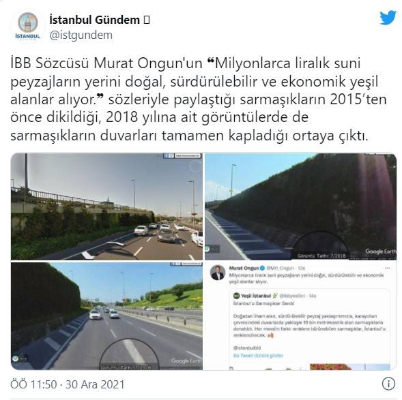
Task: Open the traffic street view photo
Action: coord(106,206)
